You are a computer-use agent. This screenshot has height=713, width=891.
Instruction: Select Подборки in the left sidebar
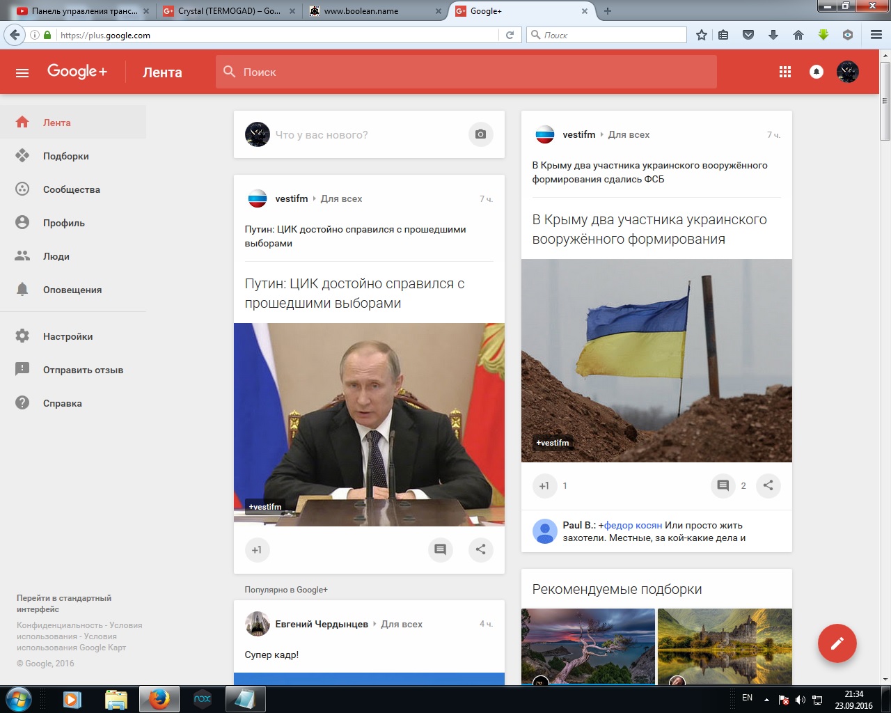pos(65,156)
